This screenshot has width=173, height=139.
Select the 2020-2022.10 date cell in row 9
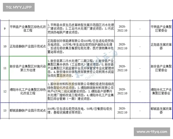122,29
